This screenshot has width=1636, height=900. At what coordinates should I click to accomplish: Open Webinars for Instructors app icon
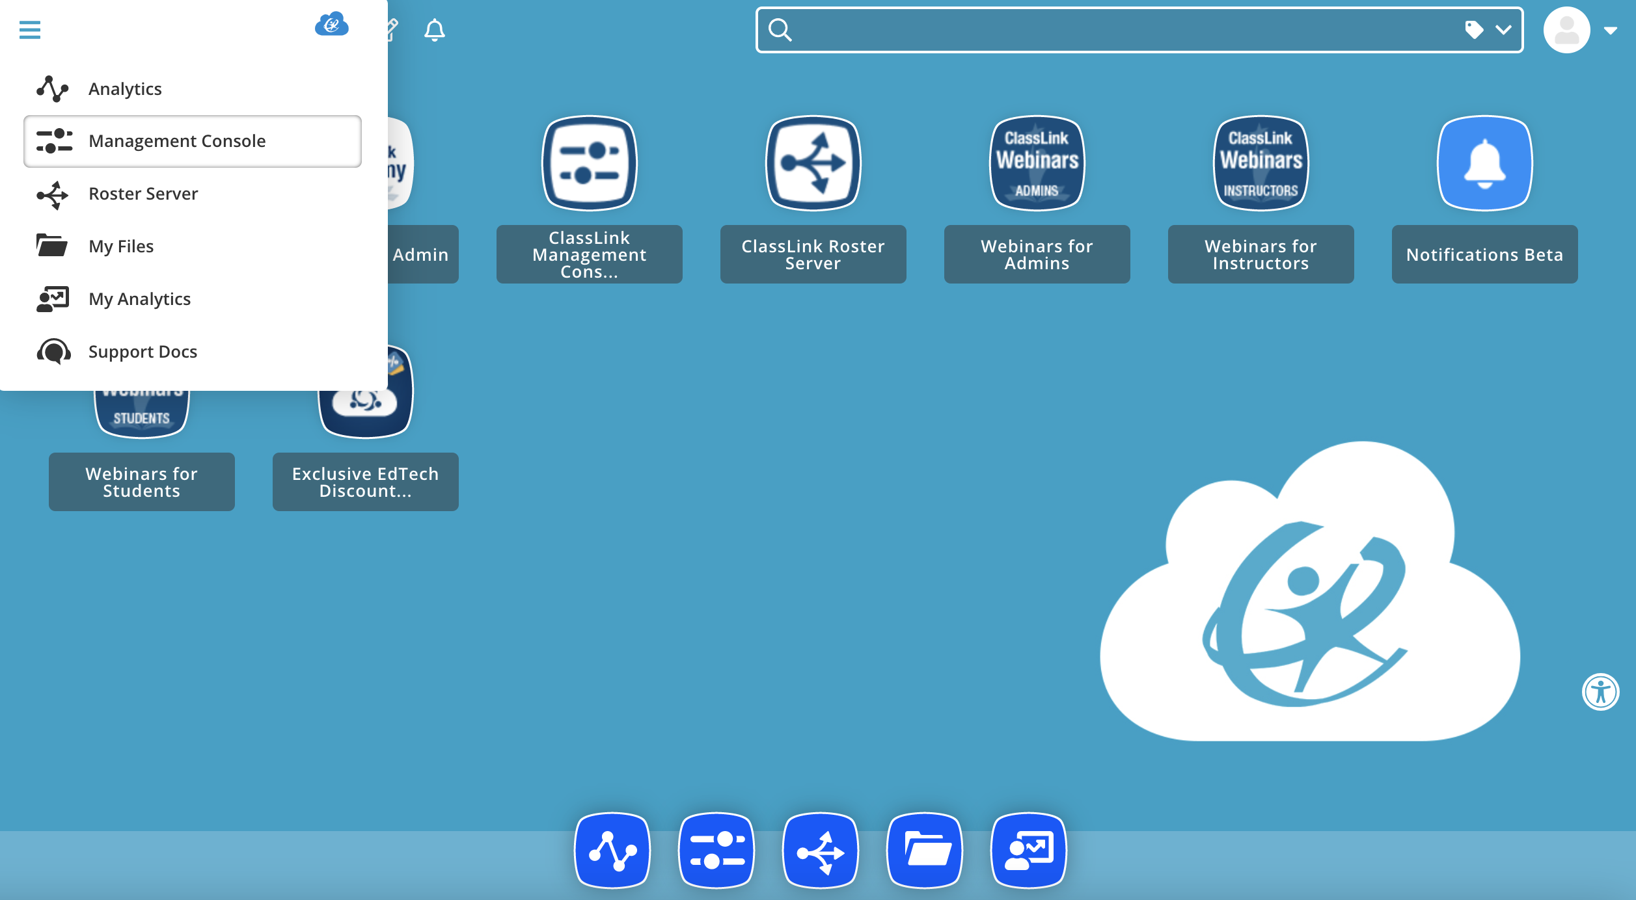point(1261,163)
